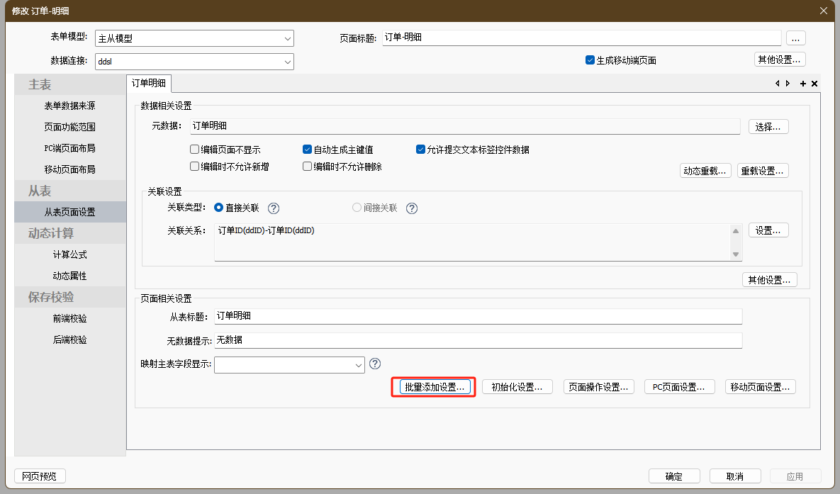Enable 编辑页面不显示 checkbox
This screenshot has height=494, width=840.
pos(194,150)
